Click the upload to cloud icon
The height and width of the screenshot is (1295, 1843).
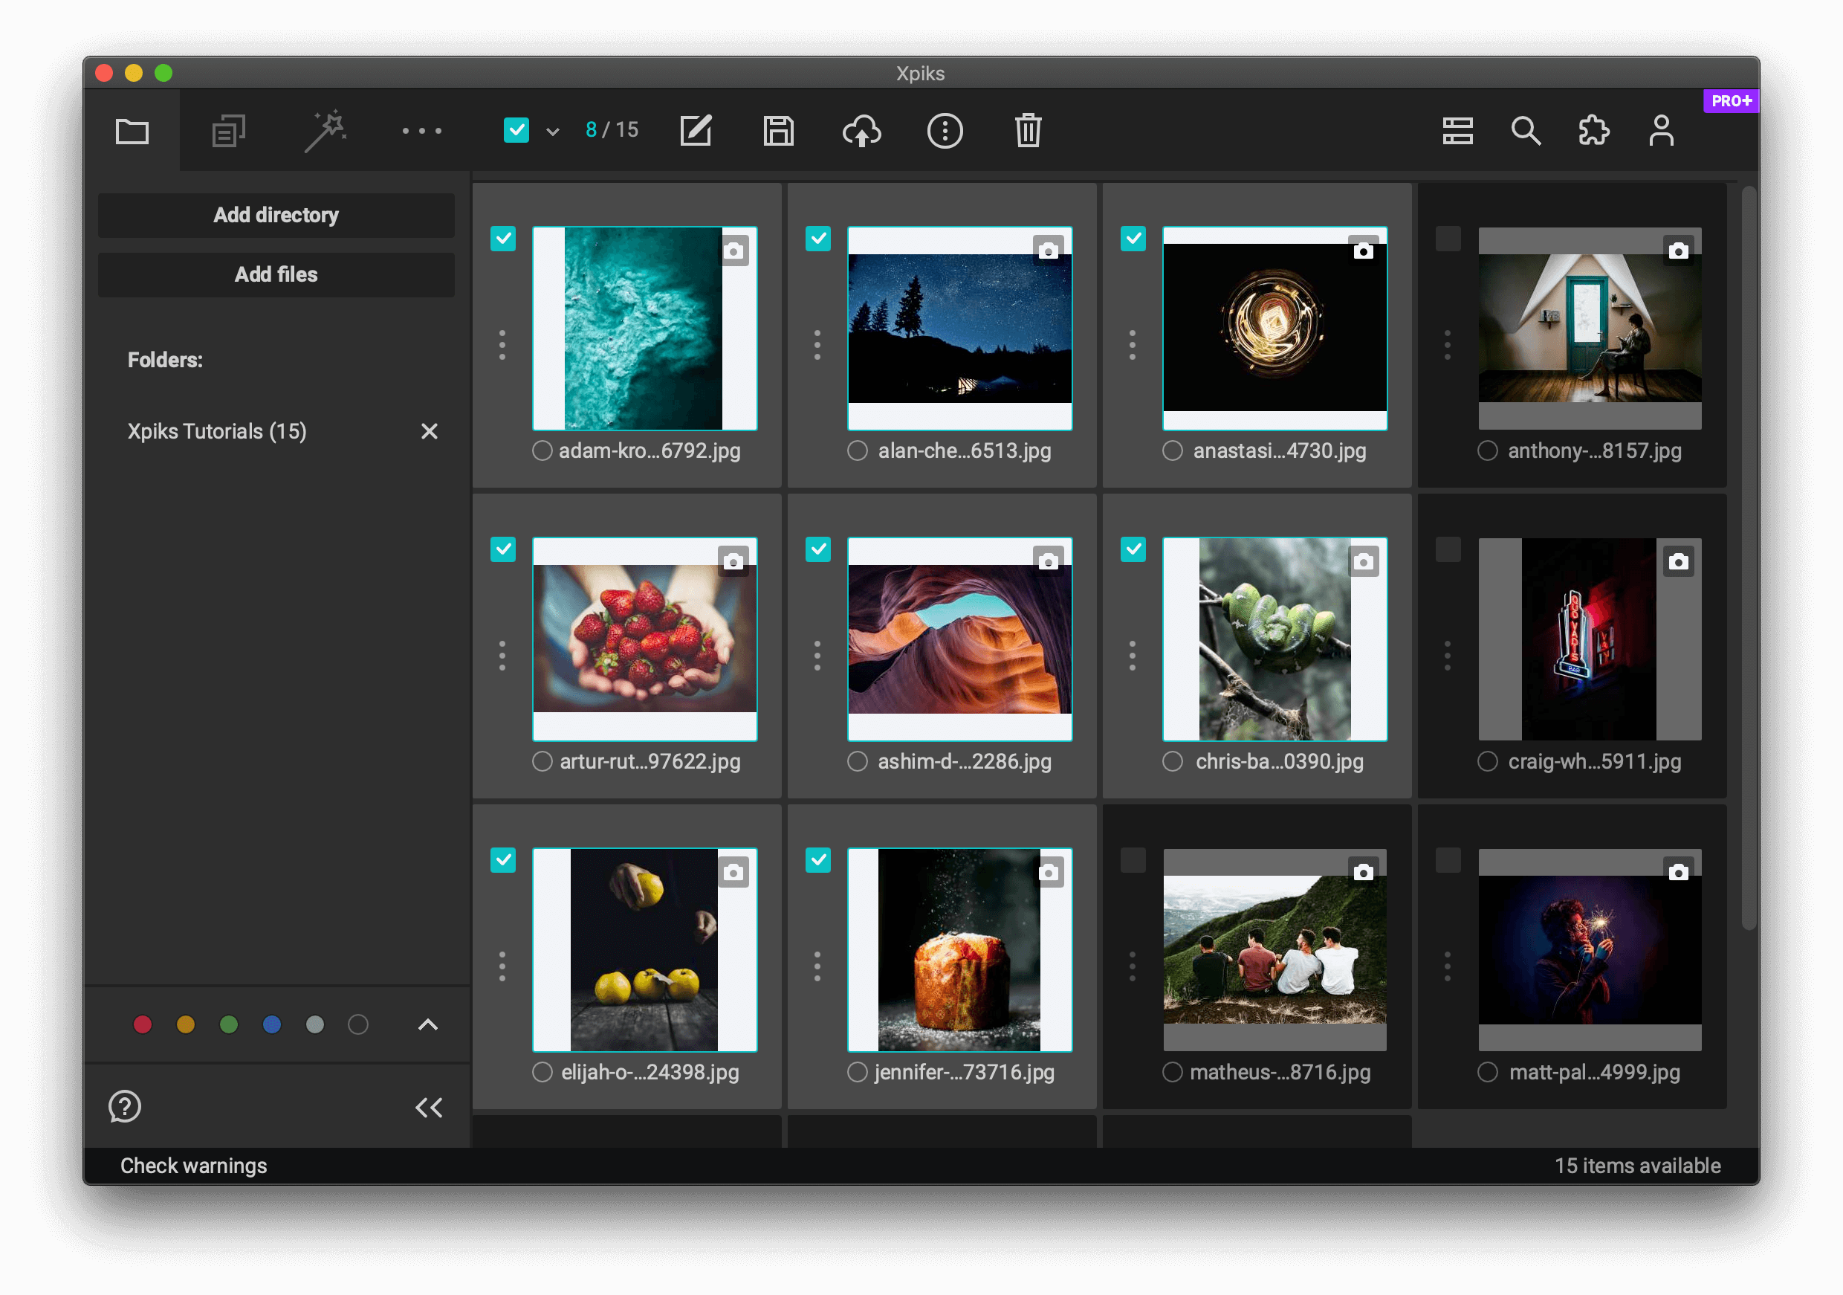[x=861, y=131]
